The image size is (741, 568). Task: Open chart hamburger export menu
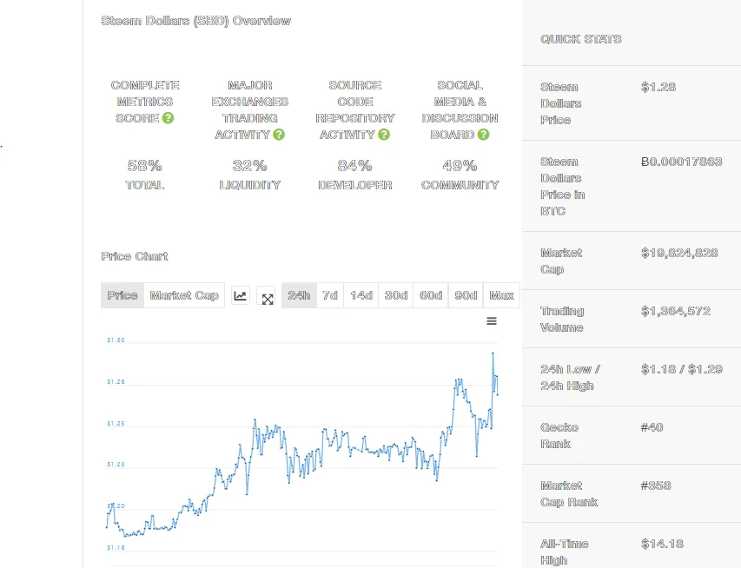[x=492, y=321]
